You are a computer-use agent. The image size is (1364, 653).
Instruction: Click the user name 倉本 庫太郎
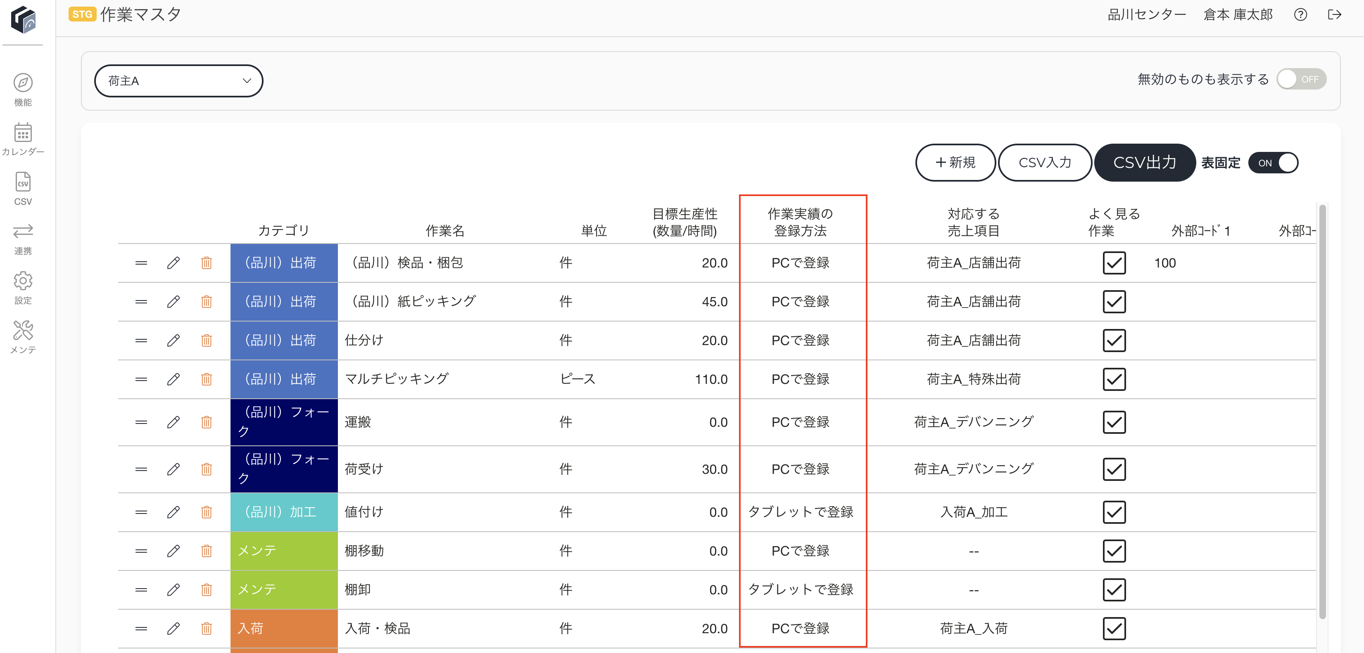[1238, 14]
